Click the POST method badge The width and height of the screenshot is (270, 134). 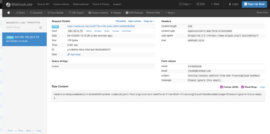pyautogui.click(x=55, y=27)
